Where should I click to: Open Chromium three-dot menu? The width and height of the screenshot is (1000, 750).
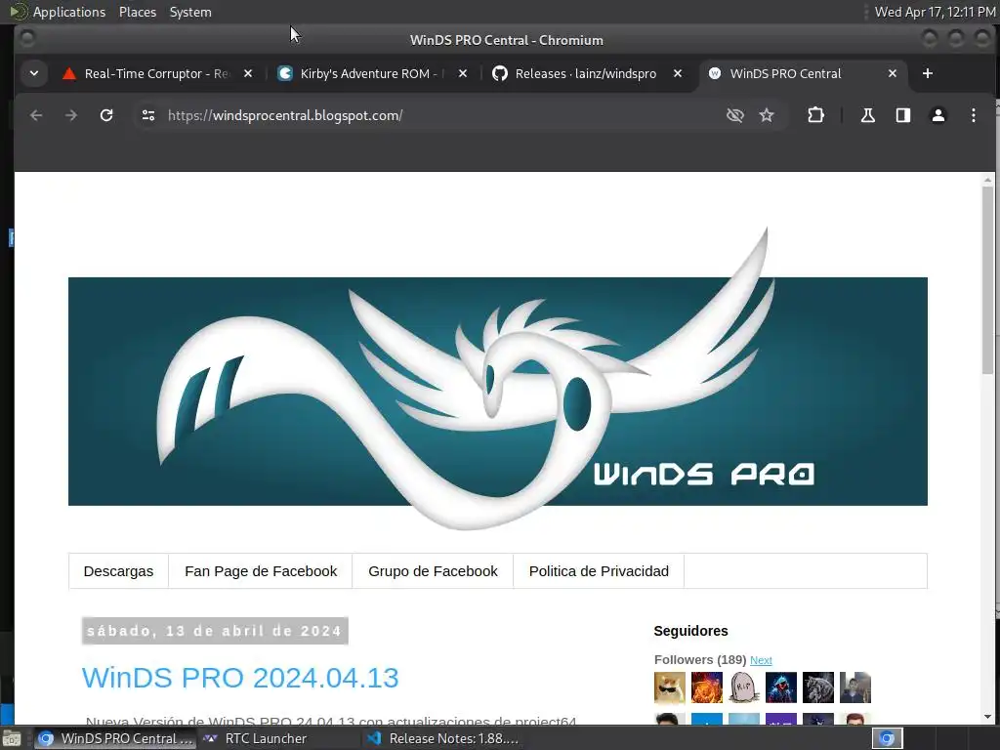pos(974,115)
